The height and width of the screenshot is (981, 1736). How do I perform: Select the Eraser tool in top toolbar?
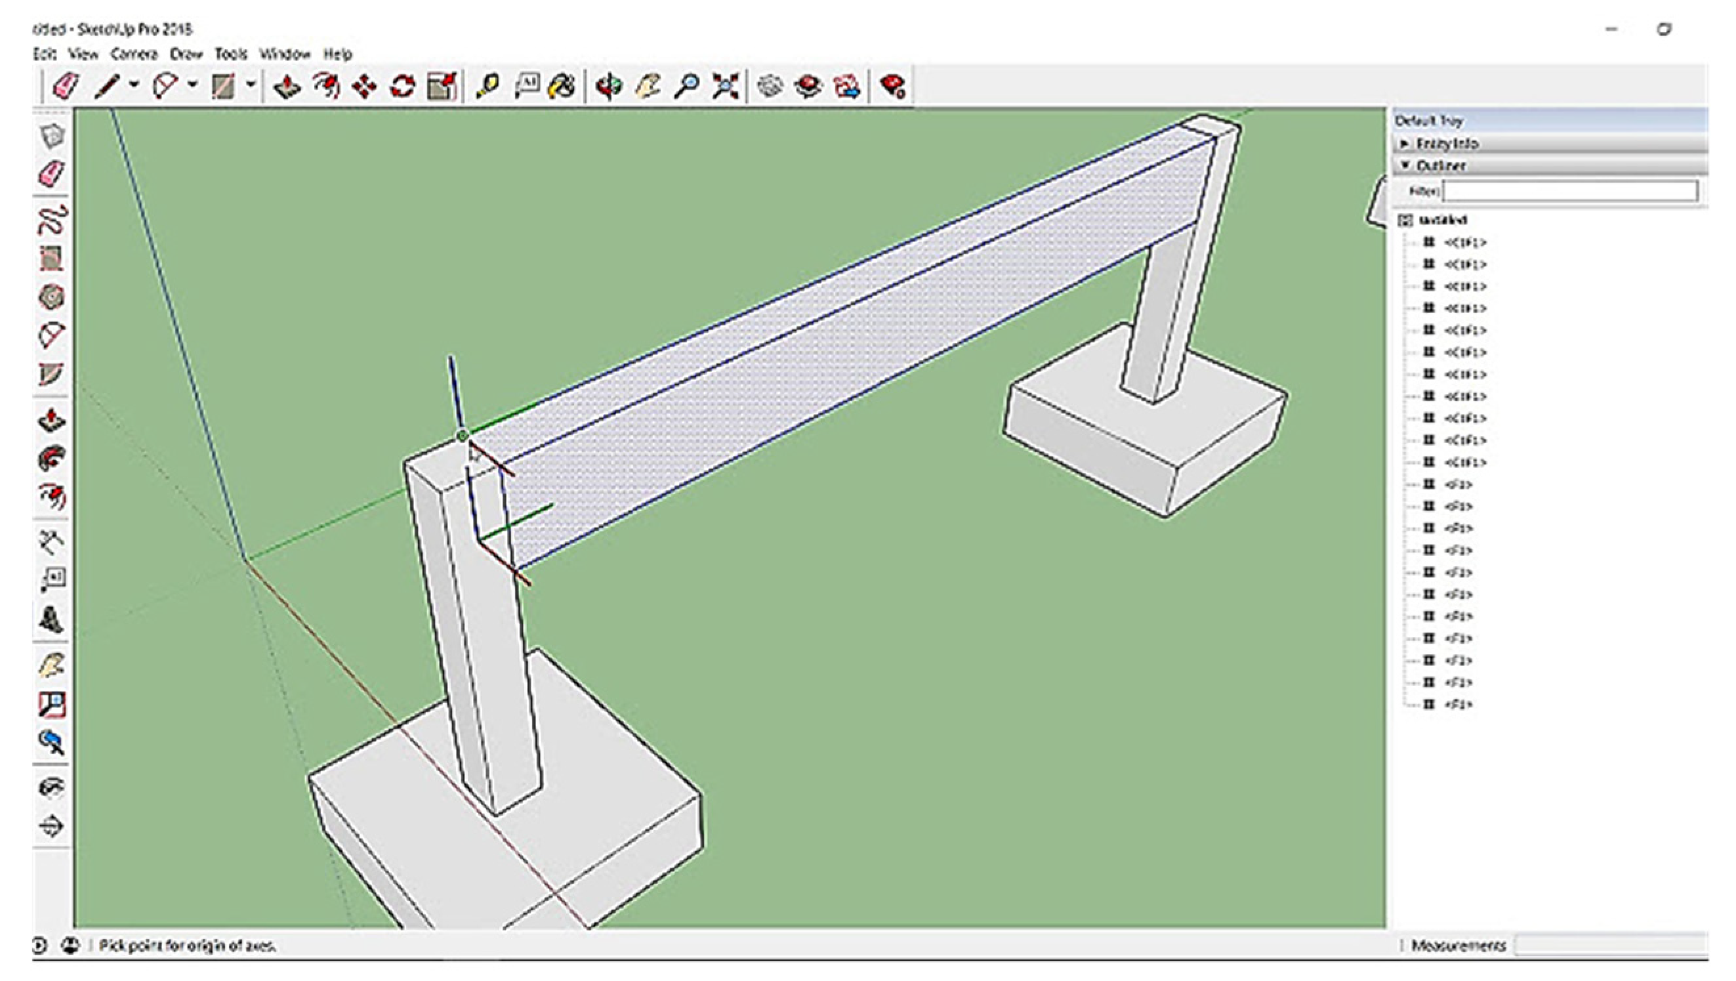pyautogui.click(x=67, y=87)
